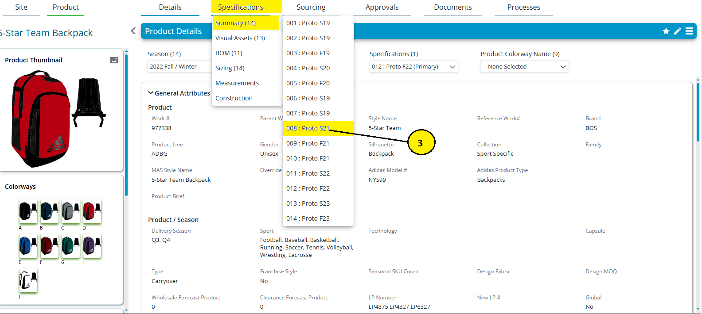The width and height of the screenshot is (702, 314).
Task: Open the Specifications (1) dropdown
Action: point(413,67)
